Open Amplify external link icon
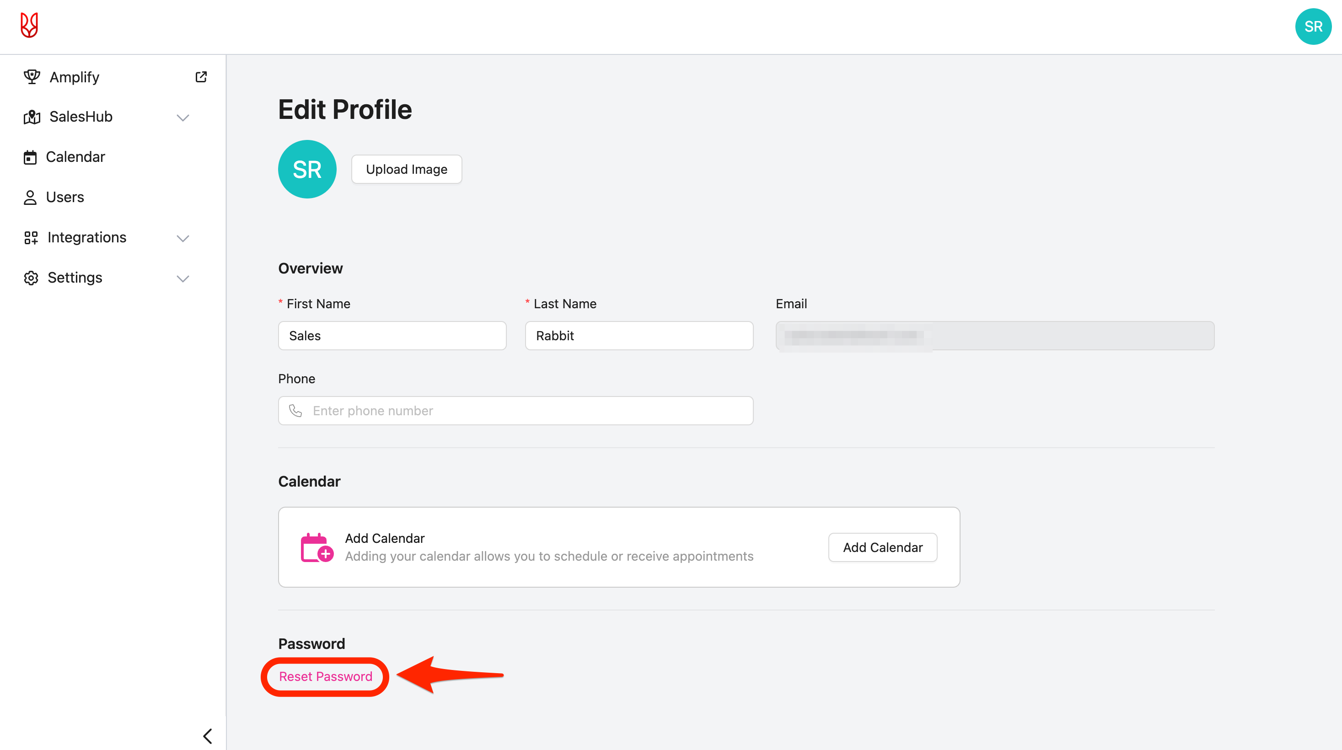Viewport: 1342px width, 750px height. pyautogui.click(x=201, y=77)
